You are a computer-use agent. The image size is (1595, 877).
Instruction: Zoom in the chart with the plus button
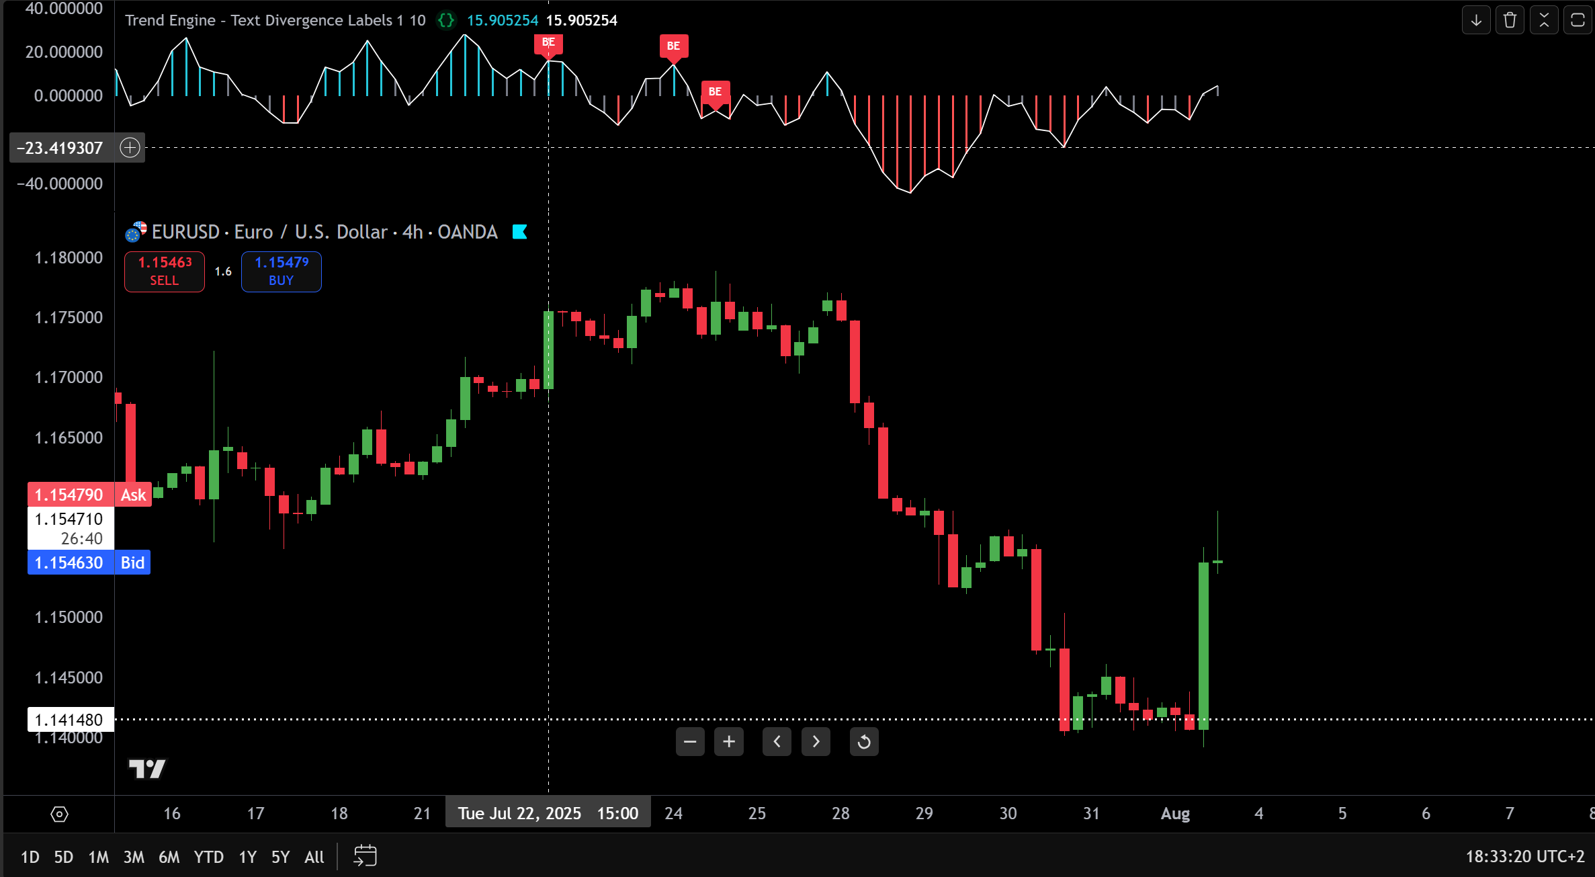coord(729,742)
